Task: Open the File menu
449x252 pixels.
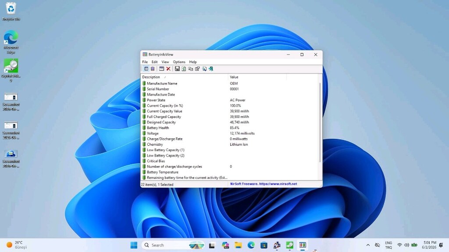Action: pos(145,62)
